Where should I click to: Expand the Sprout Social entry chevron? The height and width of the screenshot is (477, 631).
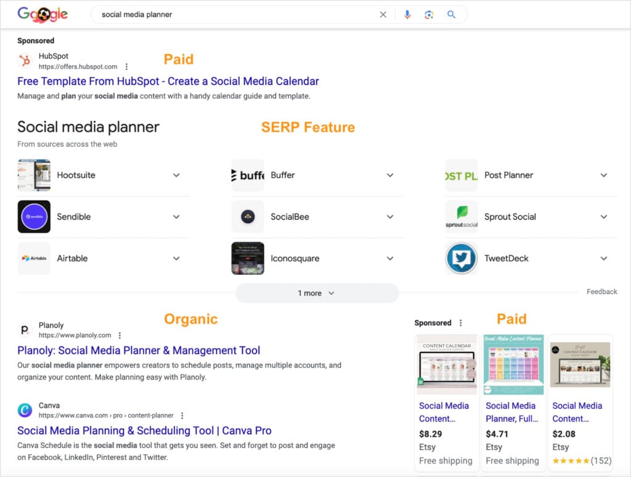click(603, 217)
